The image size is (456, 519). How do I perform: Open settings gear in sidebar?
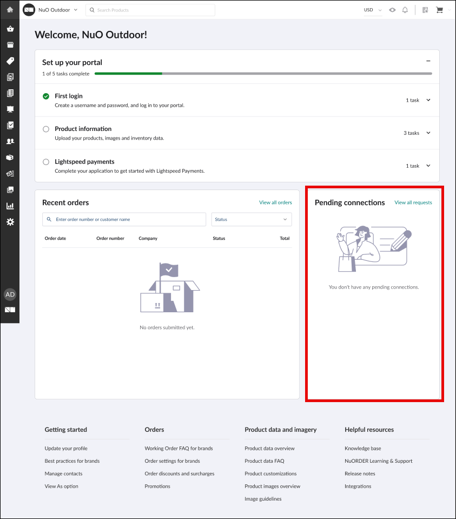click(10, 222)
